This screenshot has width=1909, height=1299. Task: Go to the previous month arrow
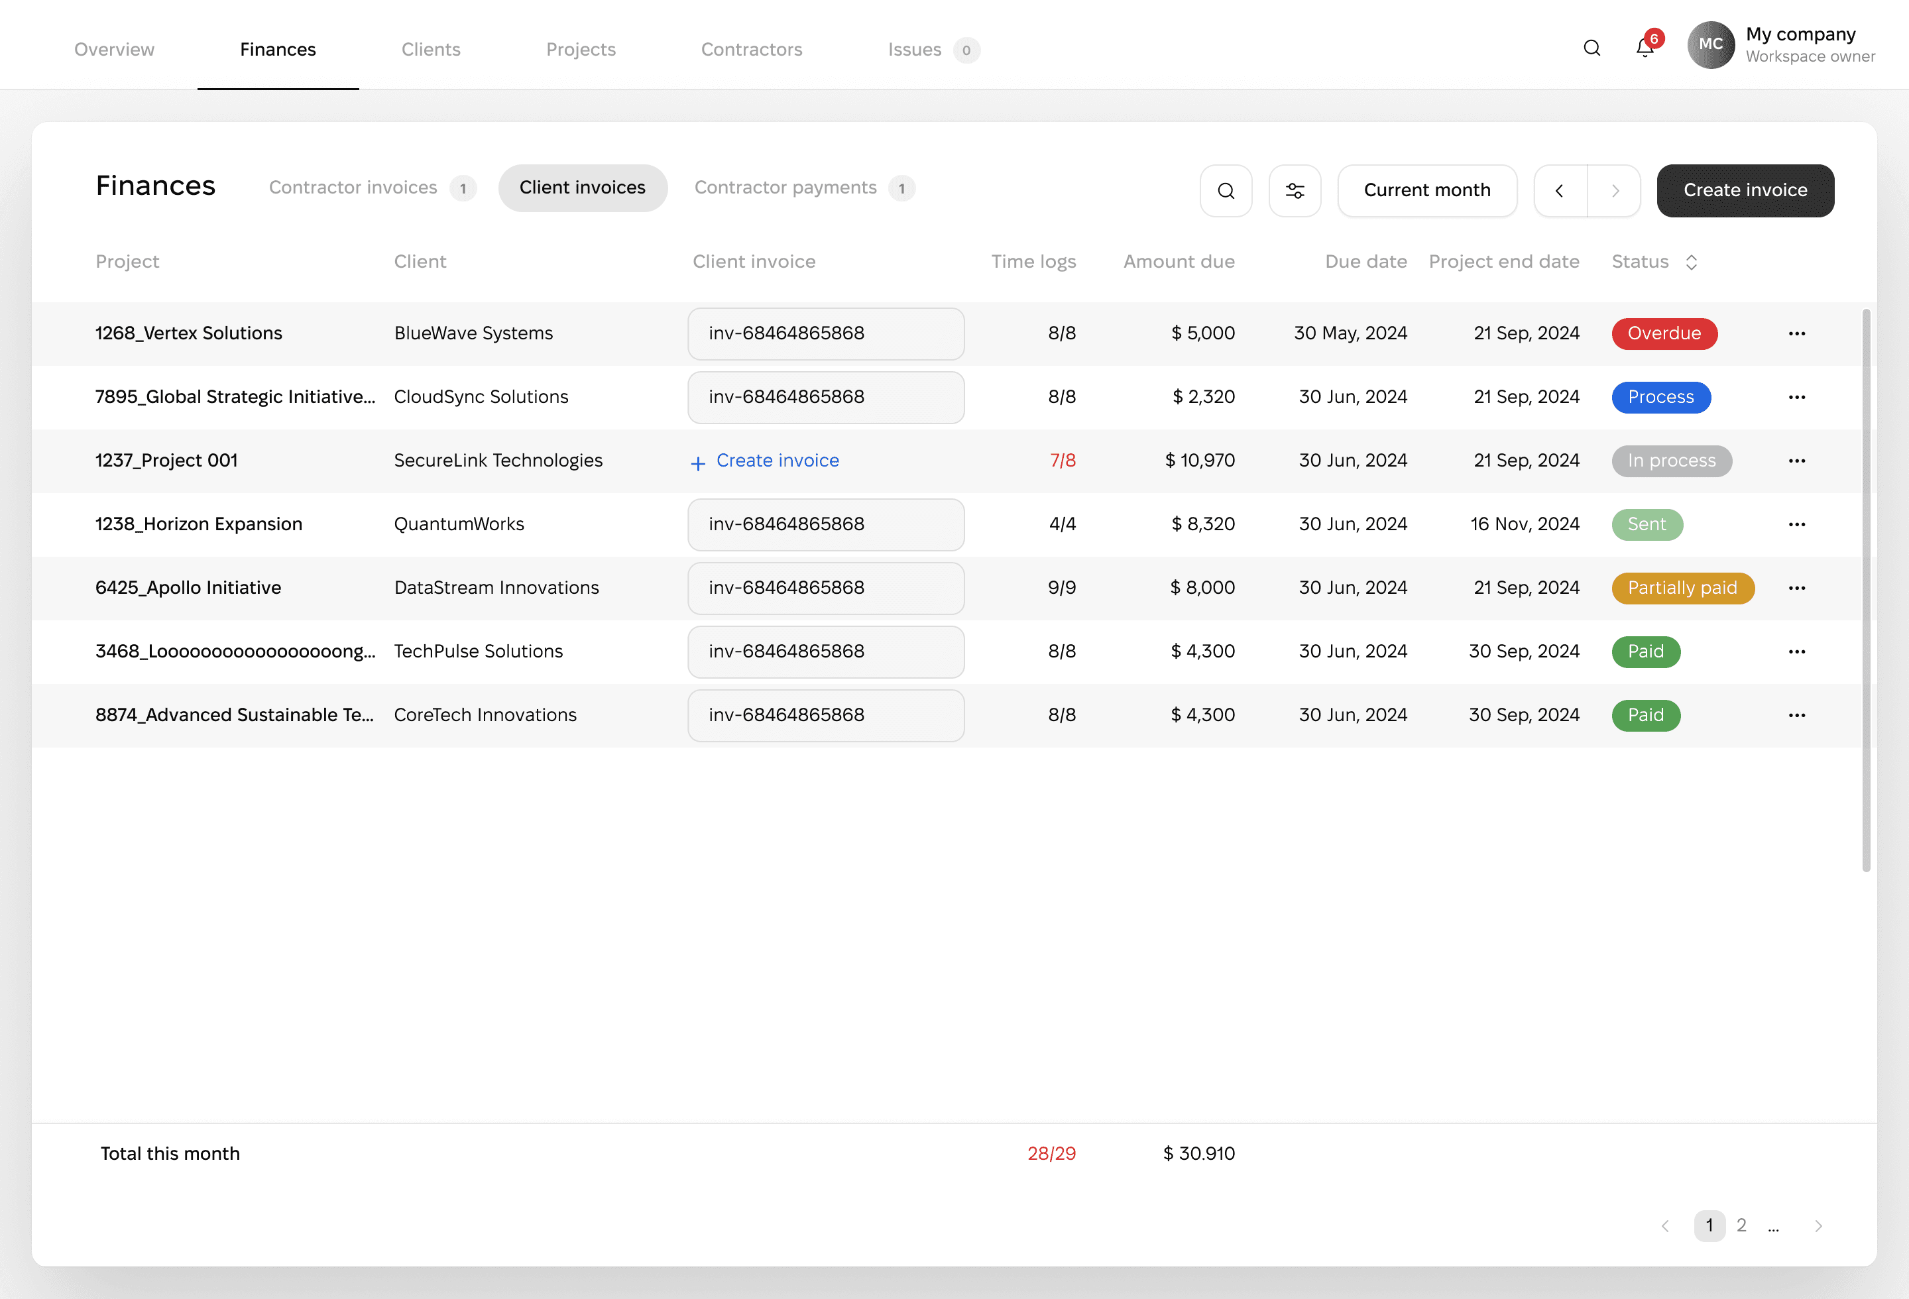coord(1560,190)
